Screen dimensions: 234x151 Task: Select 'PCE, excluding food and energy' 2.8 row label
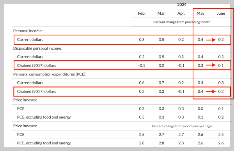44,143
